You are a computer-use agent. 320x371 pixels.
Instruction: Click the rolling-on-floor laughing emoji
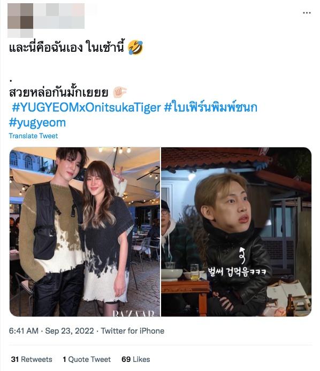pyautogui.click(x=135, y=48)
